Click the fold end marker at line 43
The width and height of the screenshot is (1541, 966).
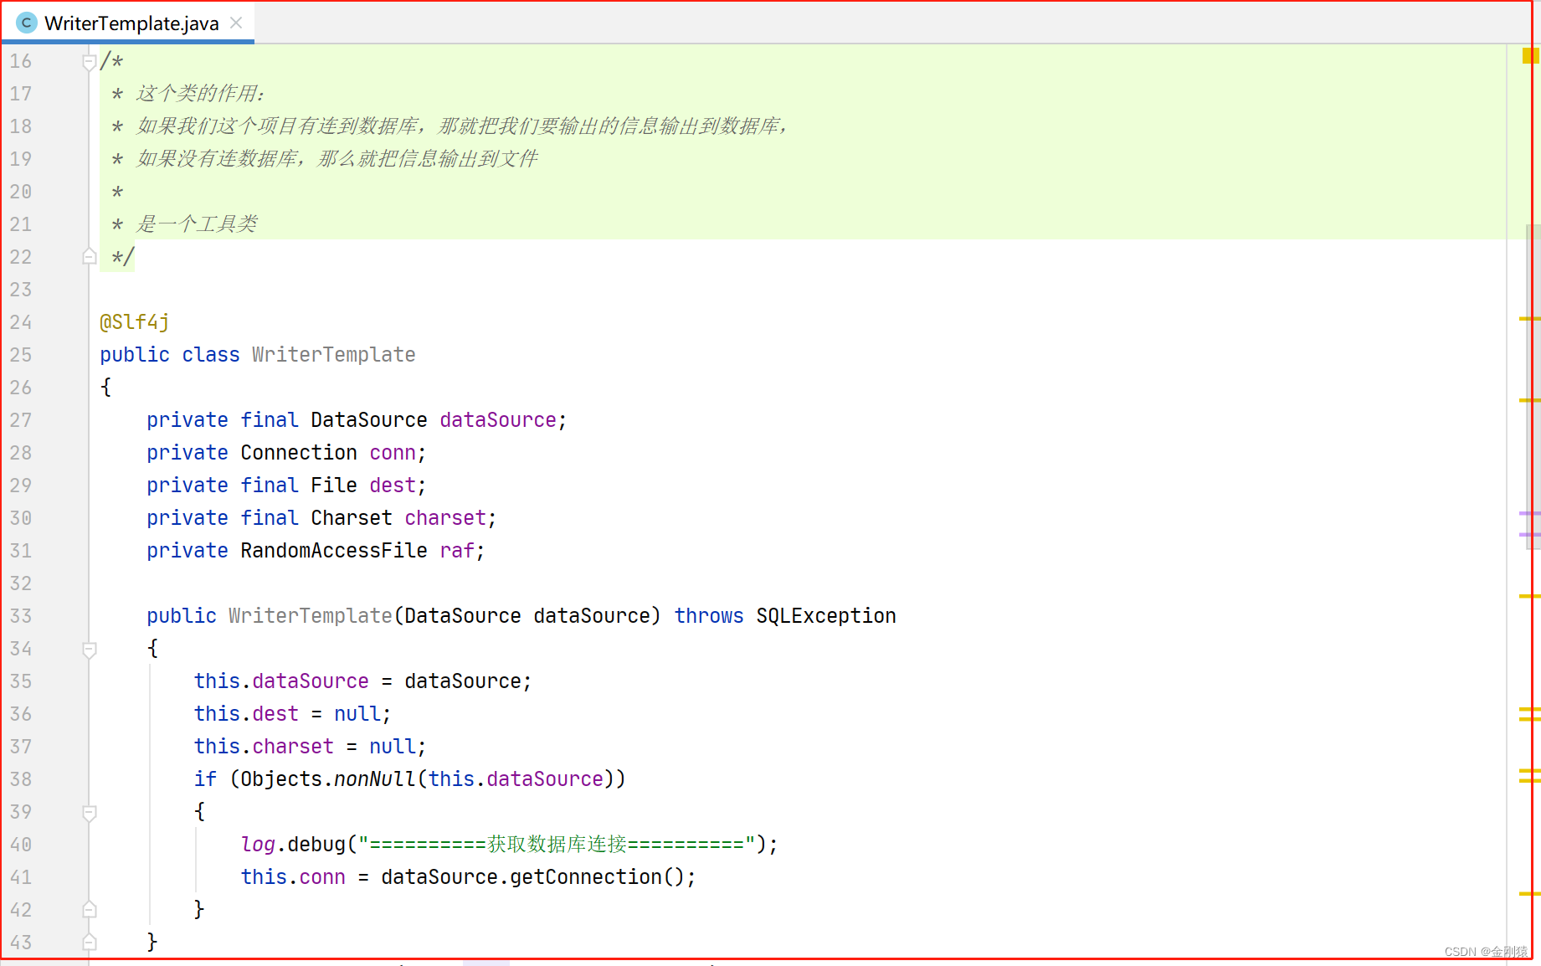[90, 943]
